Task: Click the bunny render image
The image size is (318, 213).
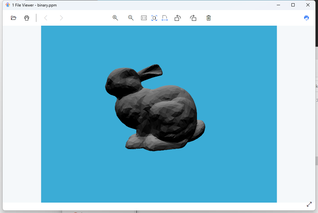Action: tap(159, 114)
